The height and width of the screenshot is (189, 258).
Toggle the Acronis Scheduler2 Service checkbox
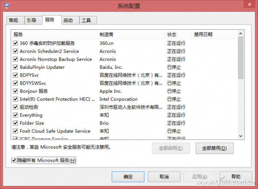tap(15, 51)
